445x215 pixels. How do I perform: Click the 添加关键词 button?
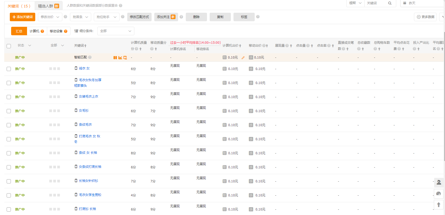(x=23, y=17)
